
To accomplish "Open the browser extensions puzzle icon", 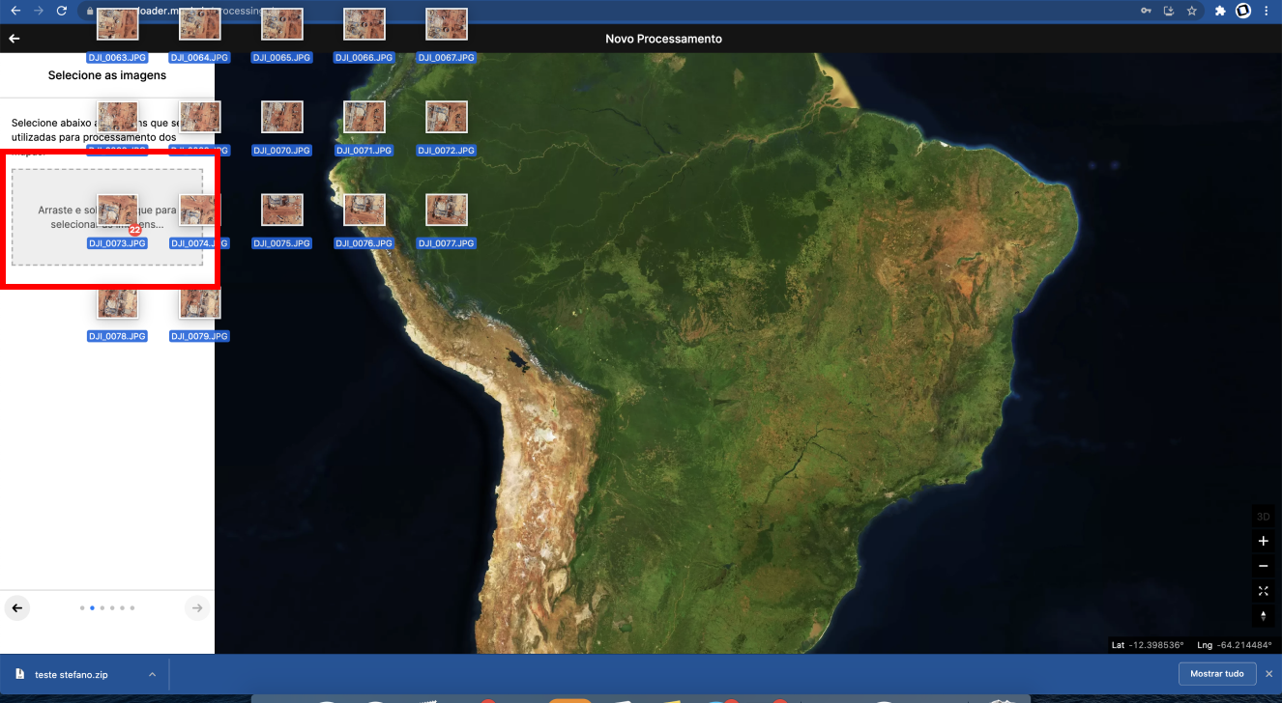I will pyautogui.click(x=1219, y=12).
